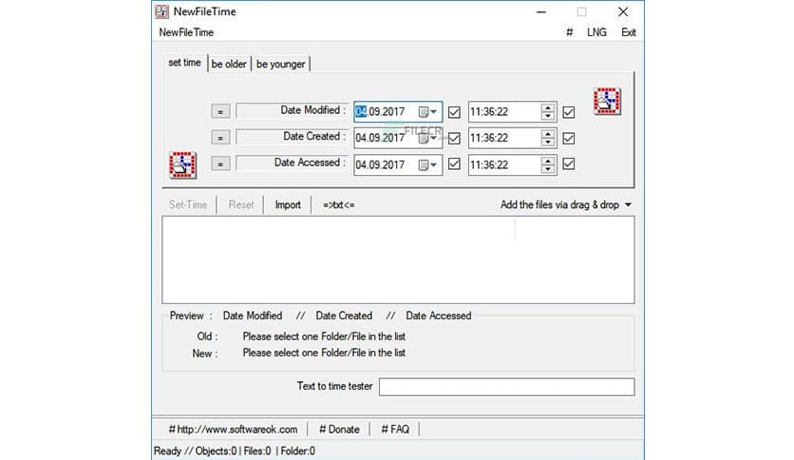Click the NewFileTime app icon in title bar
Viewport: 794px width, 460px height.
[x=161, y=12]
